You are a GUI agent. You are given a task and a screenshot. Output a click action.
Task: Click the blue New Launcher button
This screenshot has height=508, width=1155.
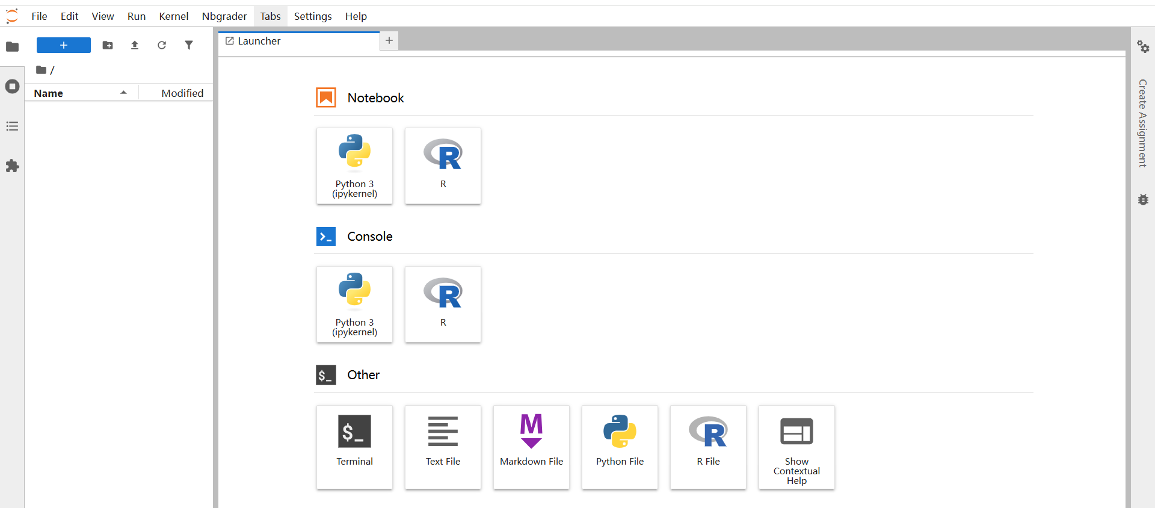pyautogui.click(x=64, y=45)
